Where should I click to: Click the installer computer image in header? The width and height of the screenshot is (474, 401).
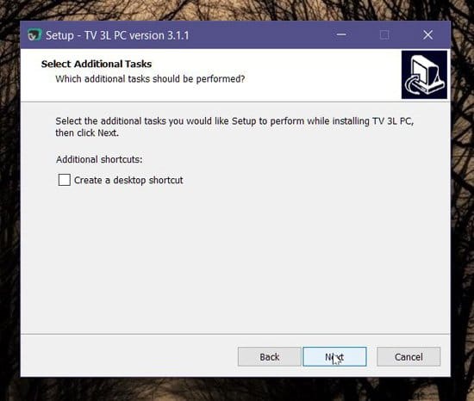(x=424, y=75)
